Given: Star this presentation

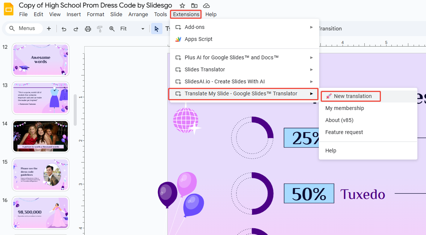Looking at the screenshot, I should pos(182,5).
